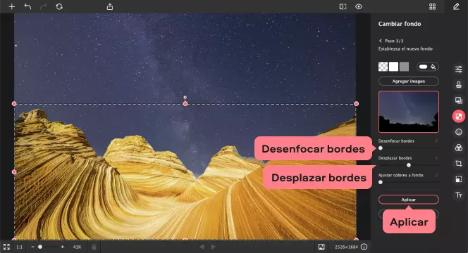This screenshot has height=253, width=468.
Task: Open the adjustments sliders tool in sidebar
Action: pos(459,69)
